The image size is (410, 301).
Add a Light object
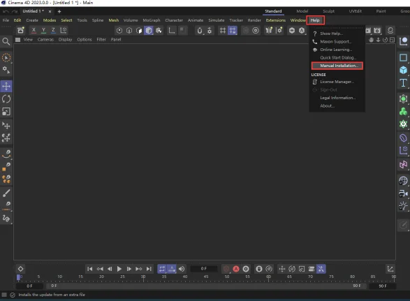tap(403, 206)
